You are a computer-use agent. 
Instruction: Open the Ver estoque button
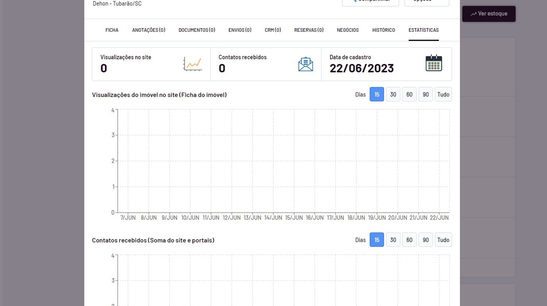click(x=488, y=14)
